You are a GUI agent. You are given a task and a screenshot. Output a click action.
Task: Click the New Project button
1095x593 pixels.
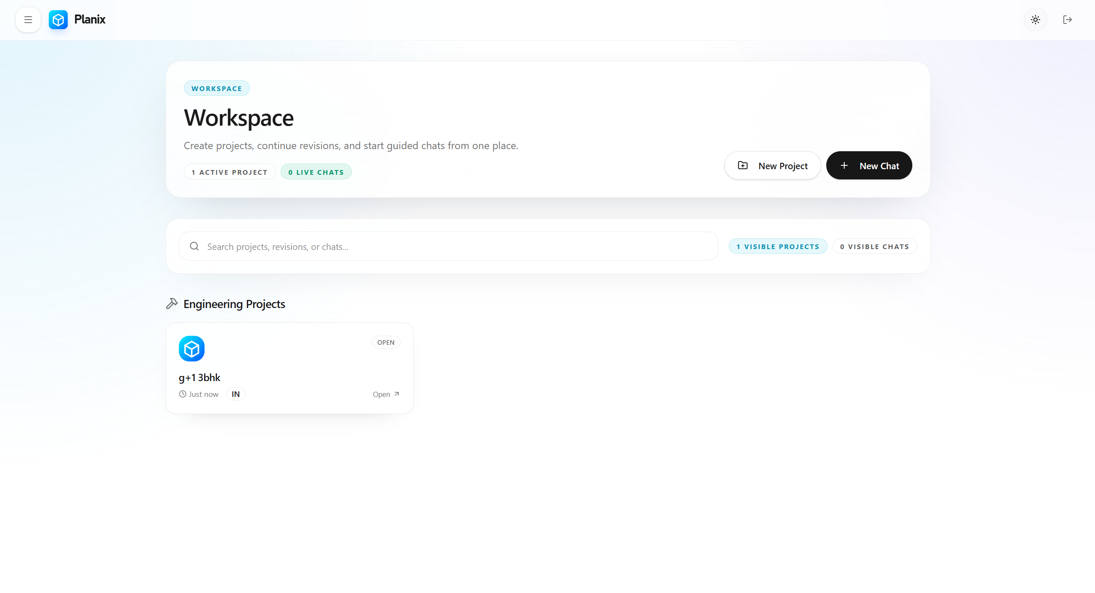(772, 166)
